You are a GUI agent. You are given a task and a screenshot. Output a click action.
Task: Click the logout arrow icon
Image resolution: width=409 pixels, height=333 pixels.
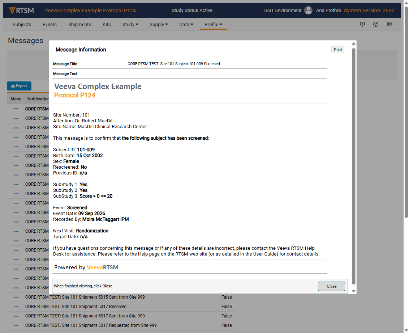[389, 24]
